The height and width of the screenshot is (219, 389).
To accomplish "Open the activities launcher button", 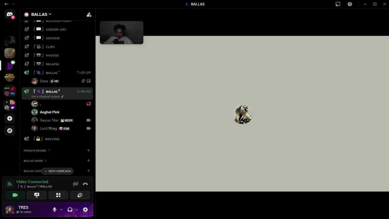I will point(58,195).
